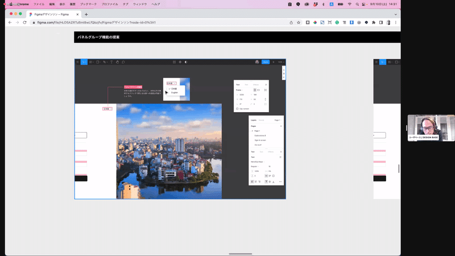Image resolution: width=455 pixels, height=256 pixels.
Task: Open the Page 1 dropdown in Layers panel
Action: click(x=278, y=120)
